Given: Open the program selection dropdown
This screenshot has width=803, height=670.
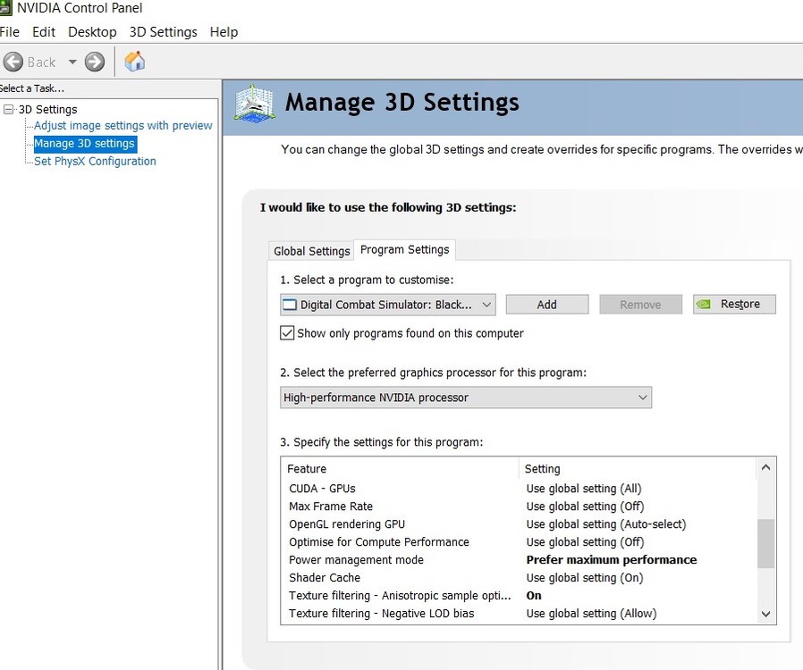Looking at the screenshot, I should [388, 305].
